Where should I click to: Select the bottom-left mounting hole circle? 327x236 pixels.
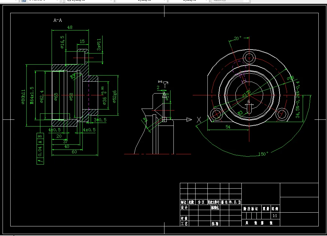[216, 114]
